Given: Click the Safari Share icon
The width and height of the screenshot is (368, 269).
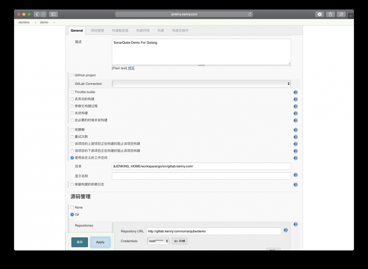Looking at the screenshot, I should click(x=330, y=14).
